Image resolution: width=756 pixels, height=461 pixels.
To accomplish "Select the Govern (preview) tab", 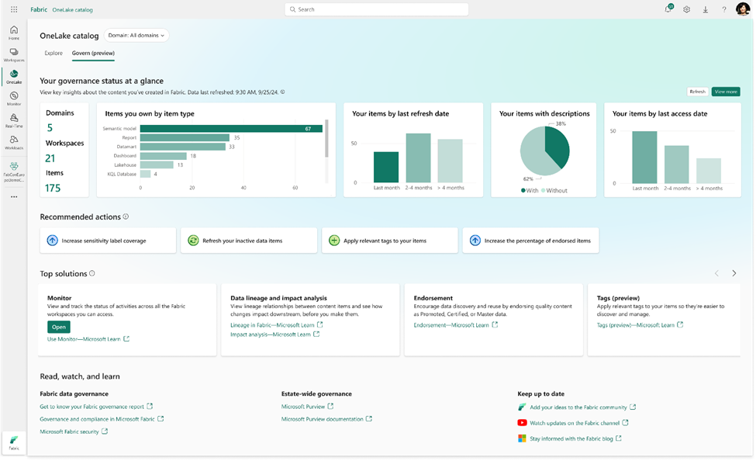I will click(93, 53).
